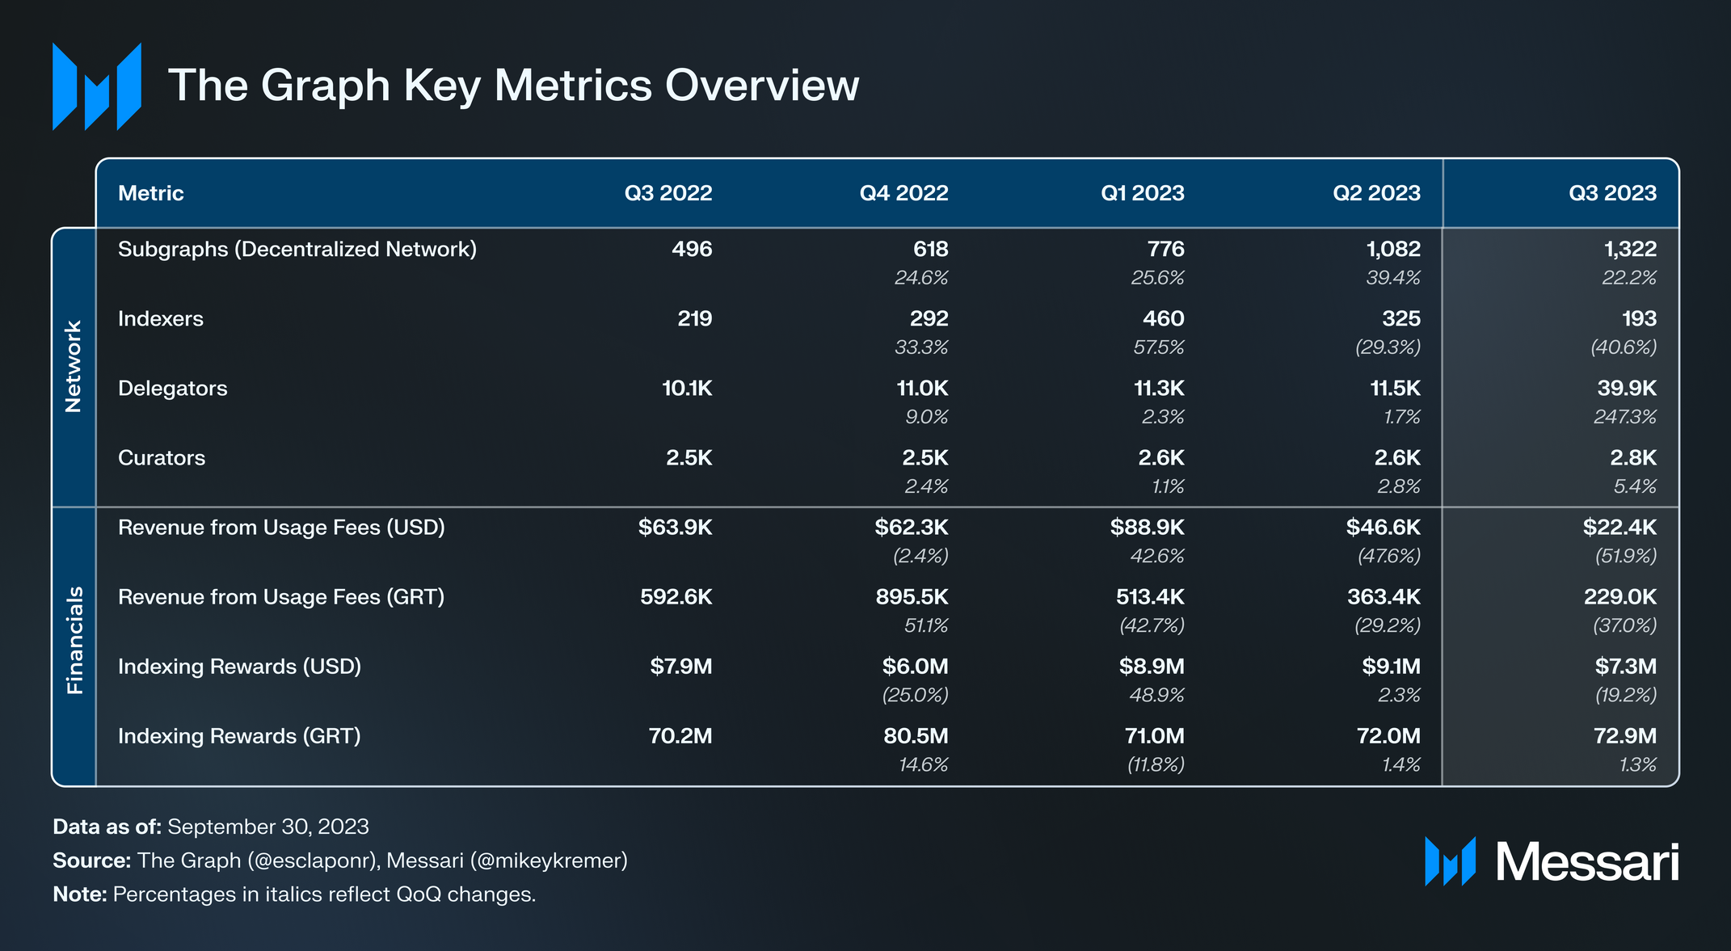Click the Messari logo icon in the footer
This screenshot has width=1731, height=951.
click(1450, 861)
